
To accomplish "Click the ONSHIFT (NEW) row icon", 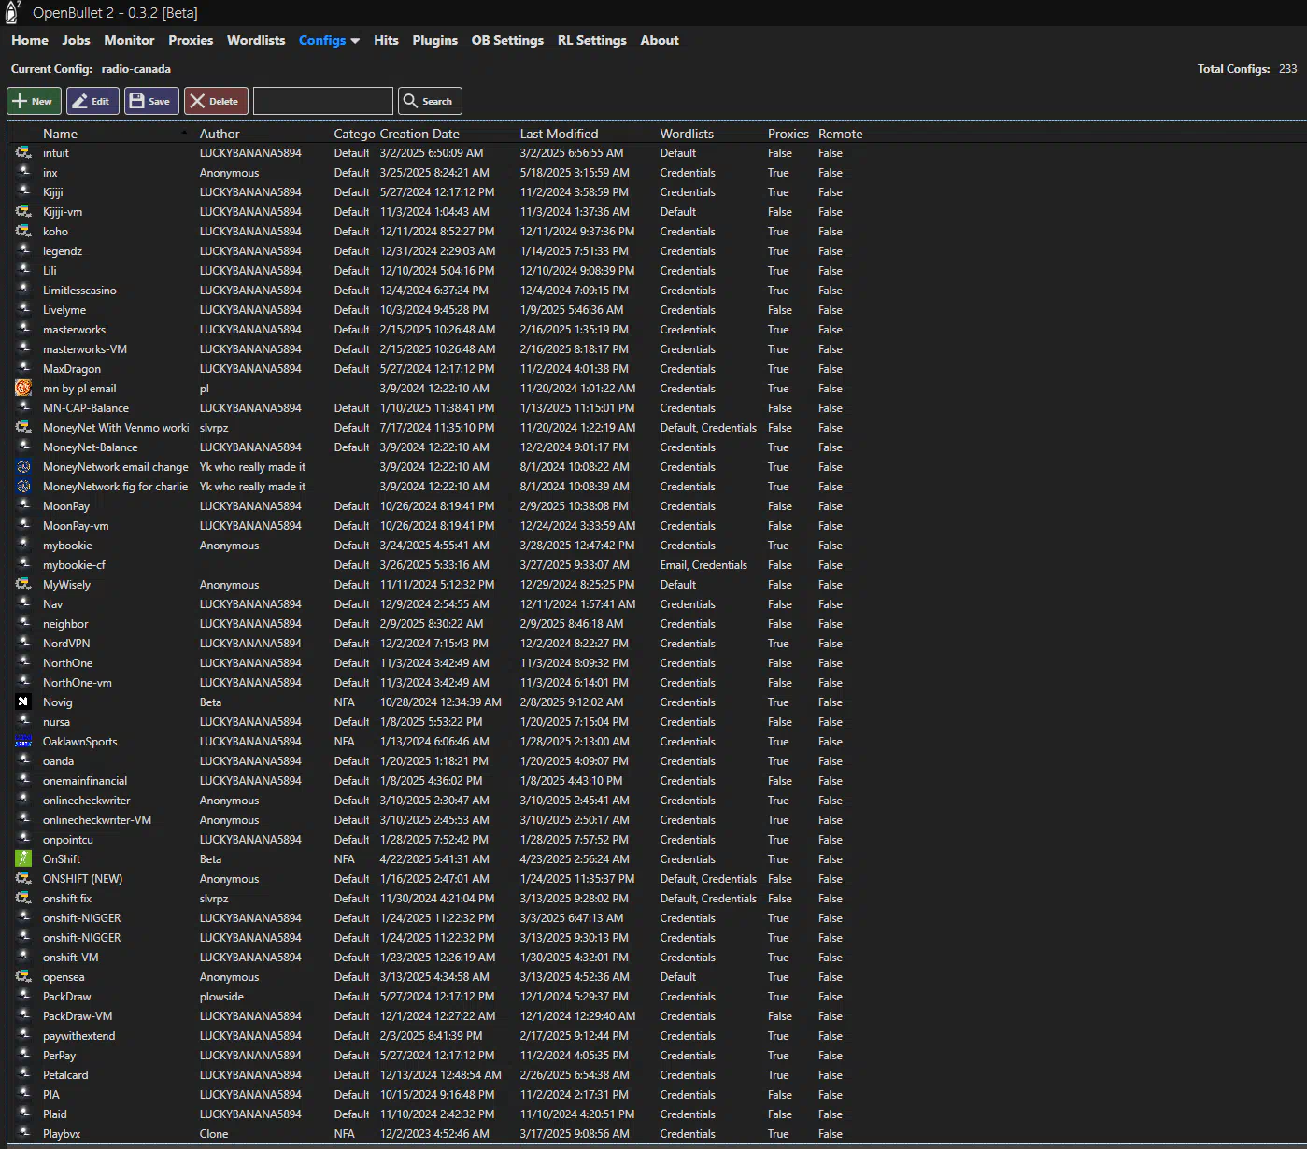I will pos(23,879).
